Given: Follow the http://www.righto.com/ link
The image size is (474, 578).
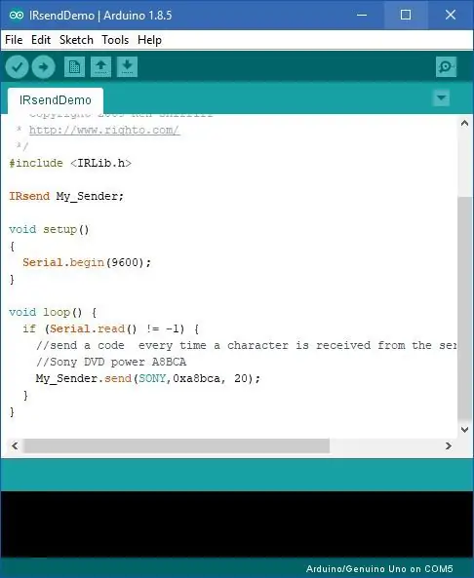Looking at the screenshot, I should 104,131.
